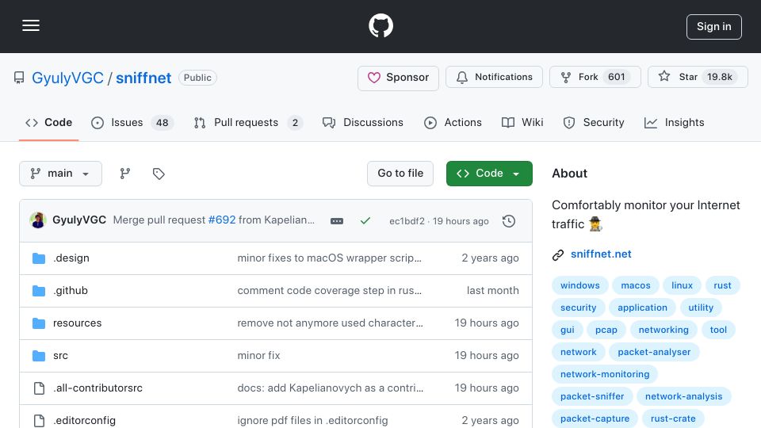Screen dimensions: 761x428
Task: View the Insights tab
Action: click(x=674, y=122)
